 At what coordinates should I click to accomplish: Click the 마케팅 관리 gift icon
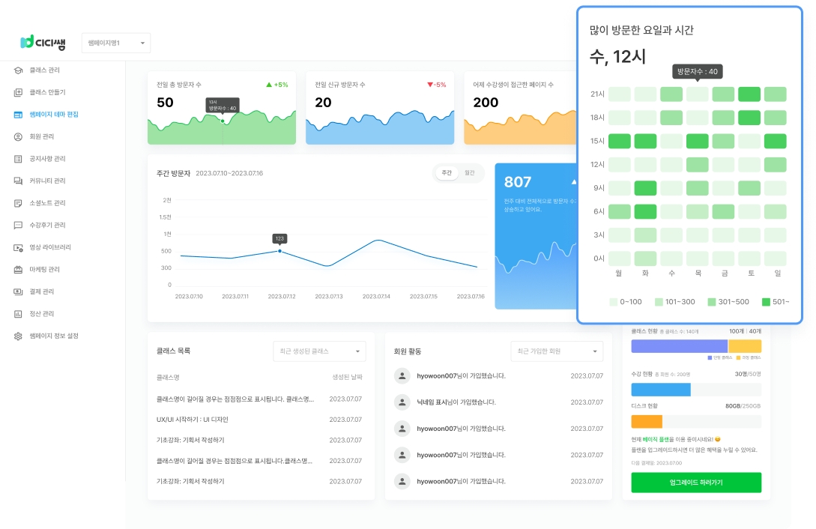(x=18, y=270)
